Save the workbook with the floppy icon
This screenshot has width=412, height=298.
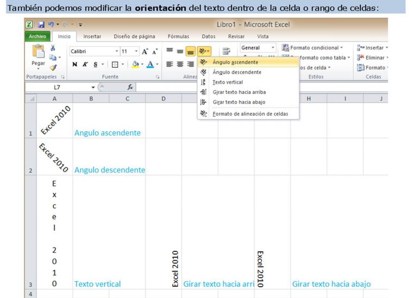coord(41,24)
